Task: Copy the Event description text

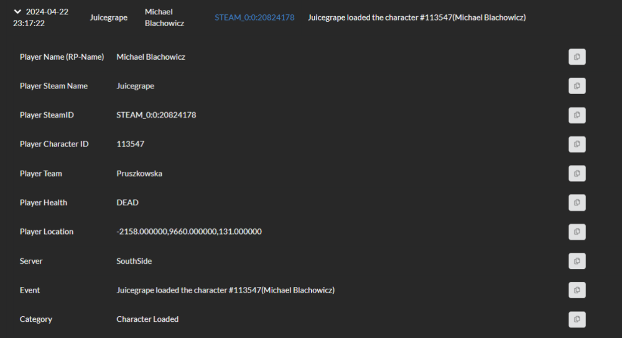Action: tap(577, 290)
